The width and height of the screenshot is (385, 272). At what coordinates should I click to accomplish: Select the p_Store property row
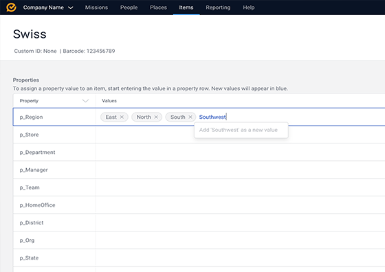pos(199,135)
